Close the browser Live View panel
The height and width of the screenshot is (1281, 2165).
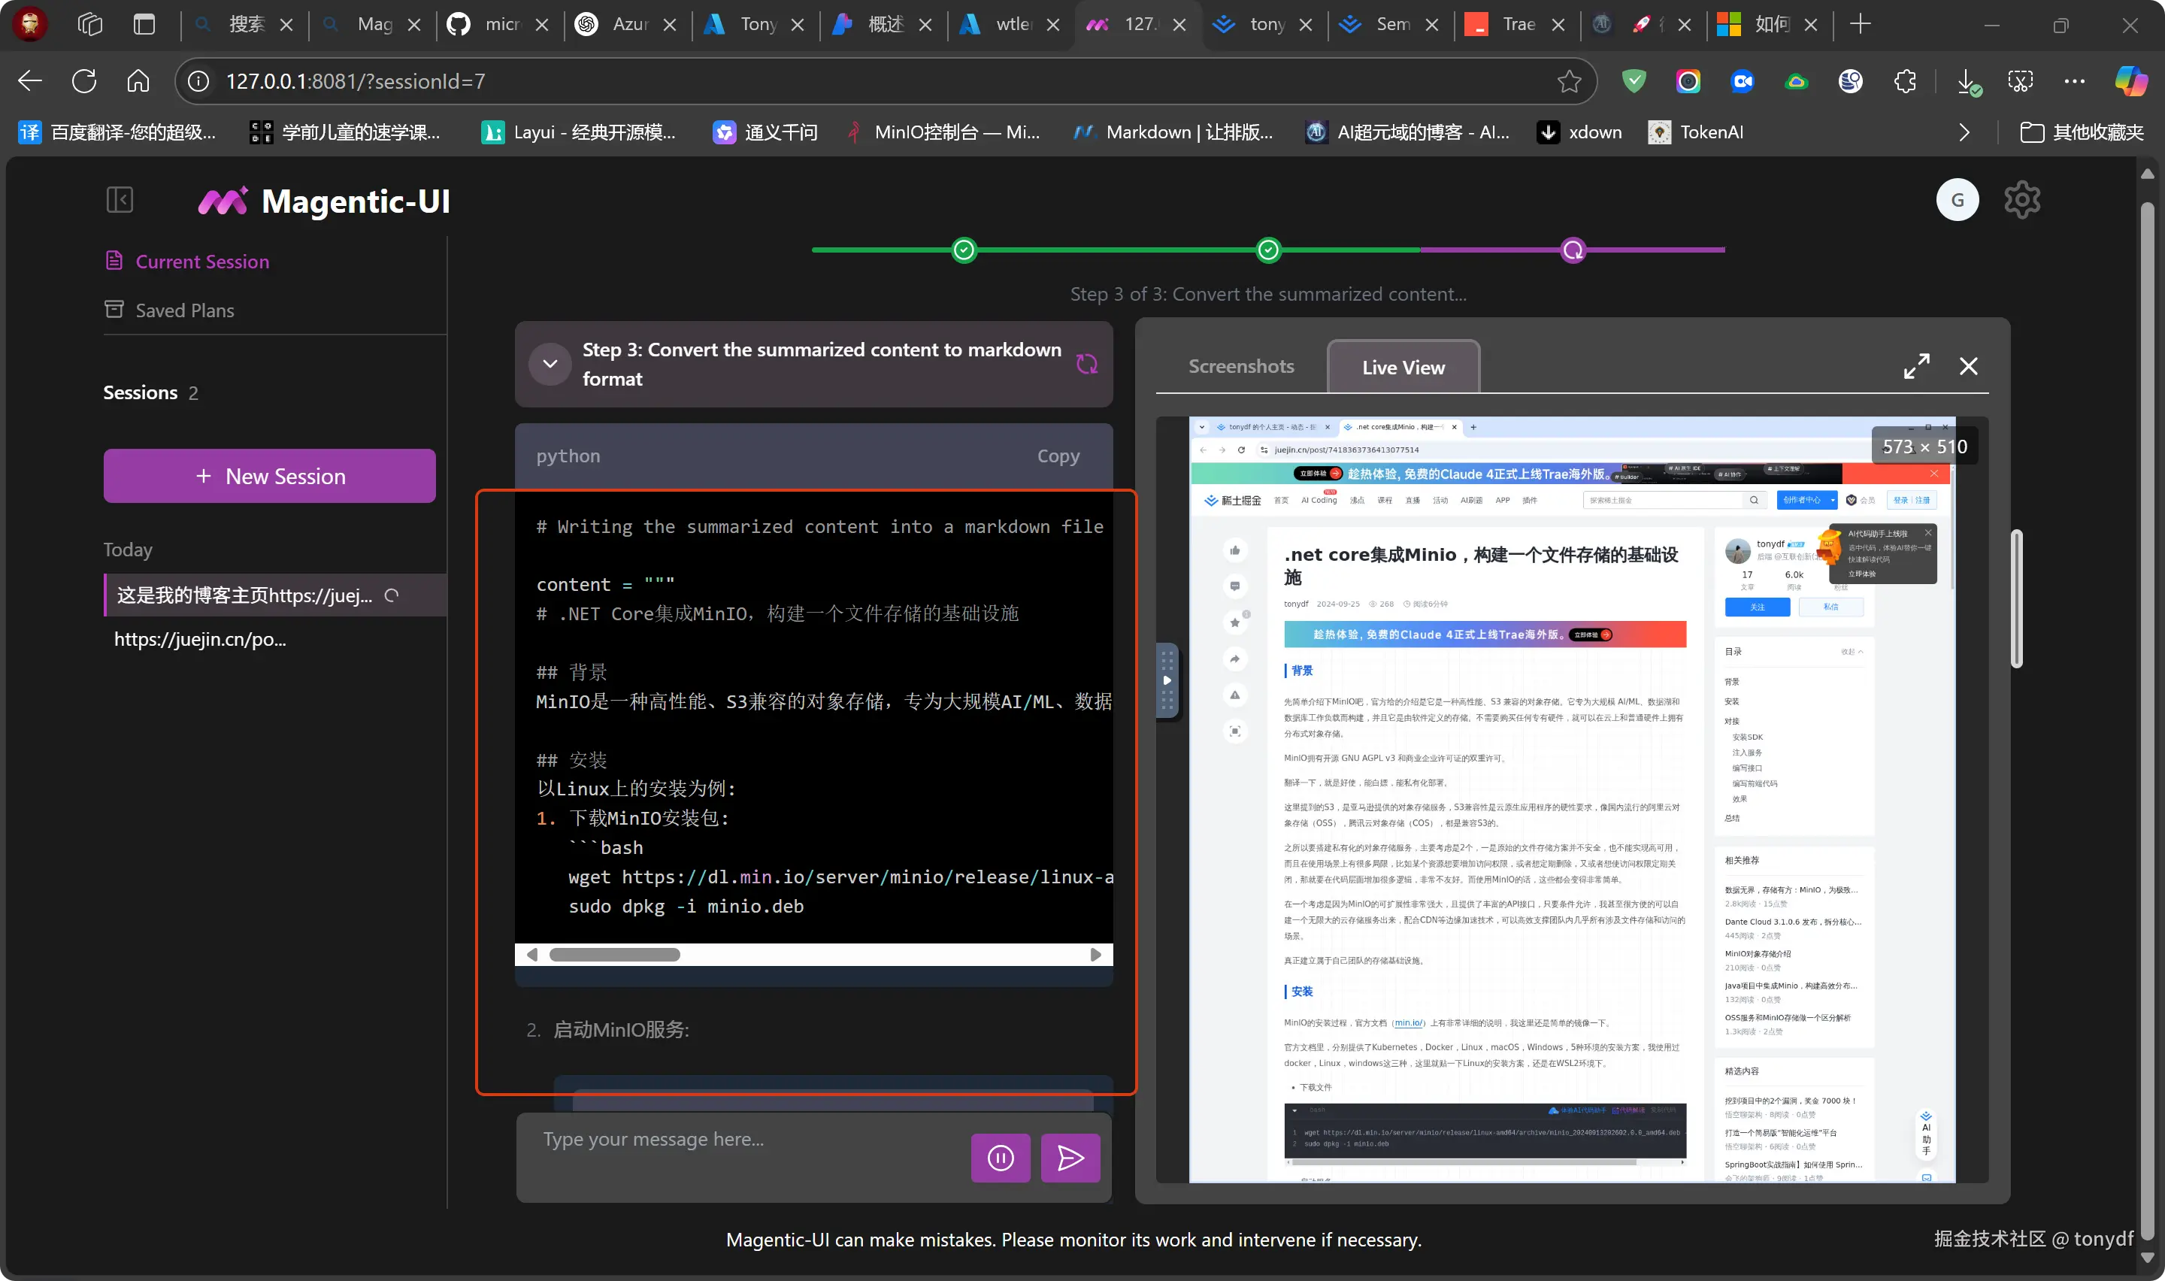[1968, 366]
